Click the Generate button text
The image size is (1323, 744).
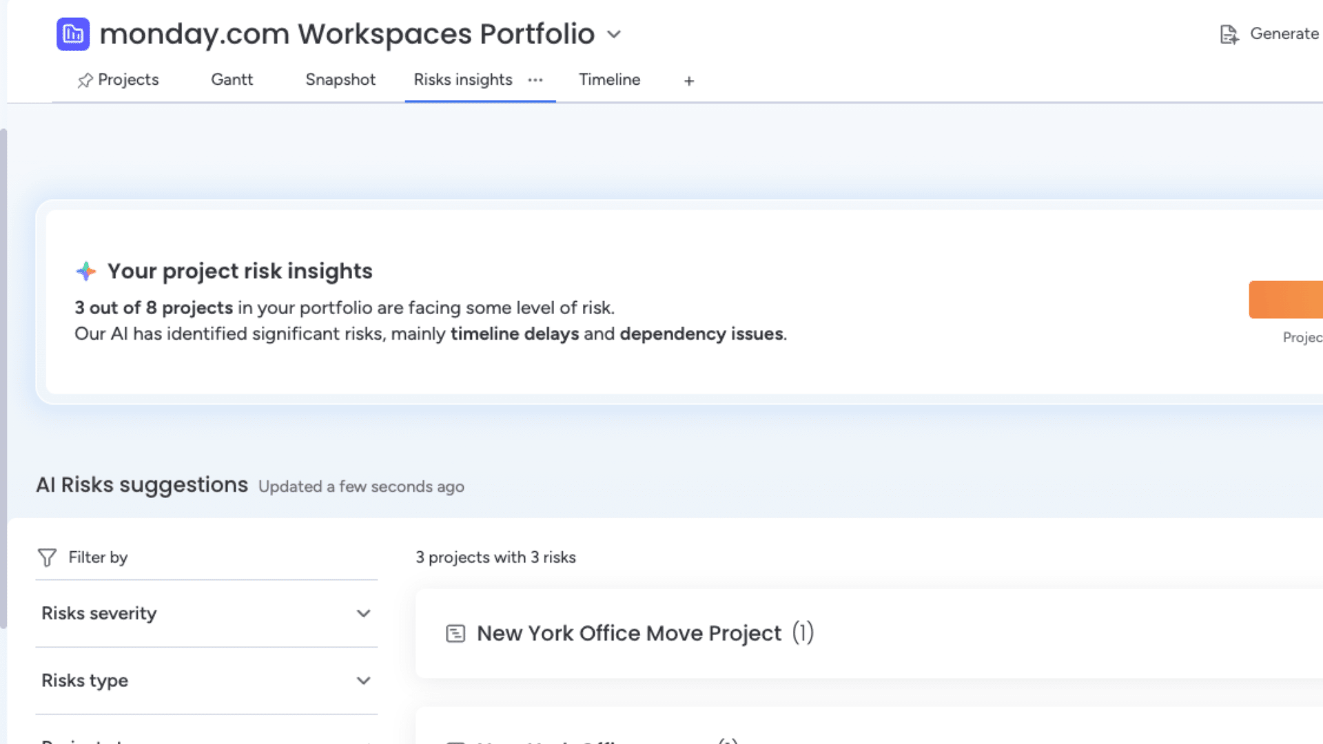[x=1284, y=34]
